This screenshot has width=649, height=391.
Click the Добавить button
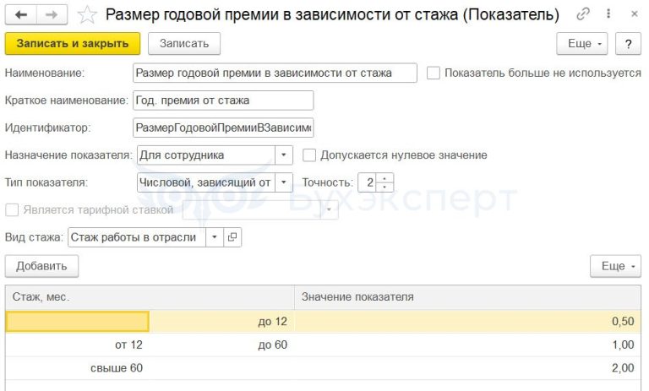41,266
